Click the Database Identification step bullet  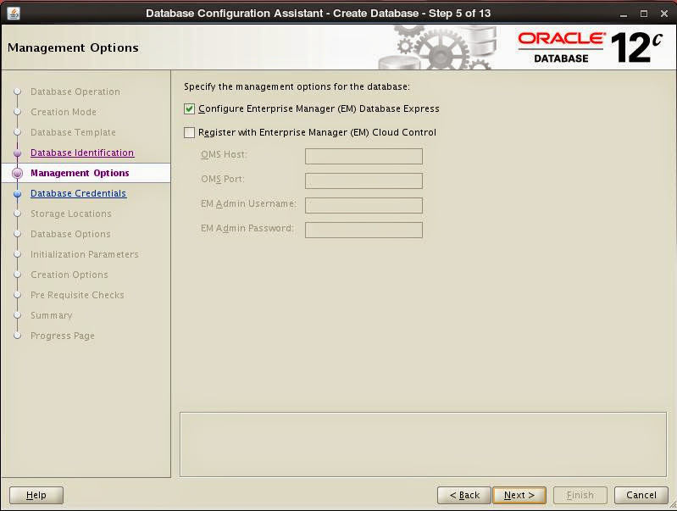click(17, 153)
